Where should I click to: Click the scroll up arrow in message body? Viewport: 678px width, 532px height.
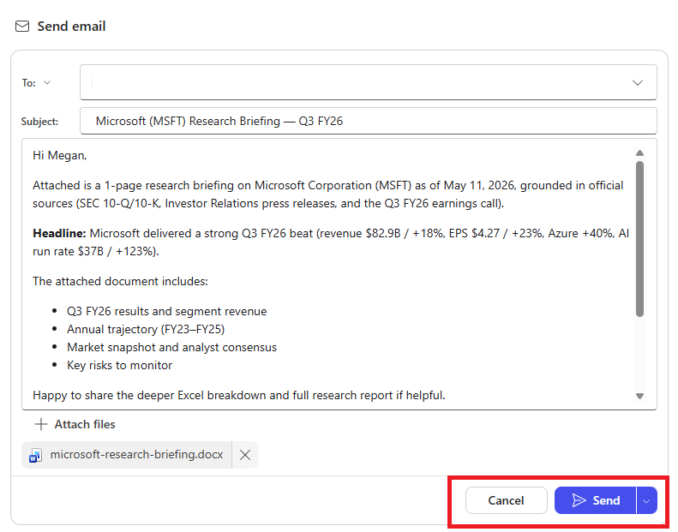pos(639,153)
